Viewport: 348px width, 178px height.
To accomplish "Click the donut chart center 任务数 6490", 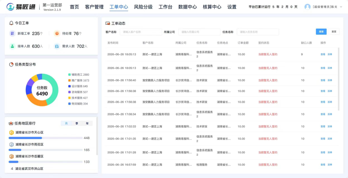I will (42, 91).
